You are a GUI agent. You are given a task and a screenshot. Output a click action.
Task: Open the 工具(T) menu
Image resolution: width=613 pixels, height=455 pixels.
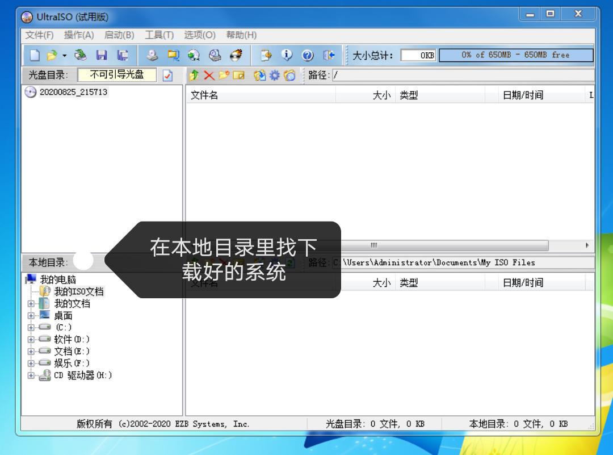[x=159, y=35]
